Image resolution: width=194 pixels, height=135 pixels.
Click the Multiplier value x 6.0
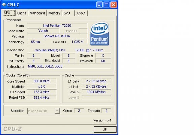(41, 86)
